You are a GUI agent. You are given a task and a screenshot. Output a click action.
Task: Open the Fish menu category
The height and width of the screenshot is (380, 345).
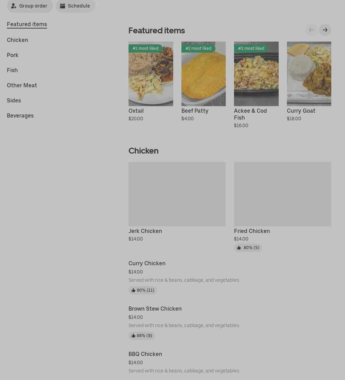click(12, 70)
